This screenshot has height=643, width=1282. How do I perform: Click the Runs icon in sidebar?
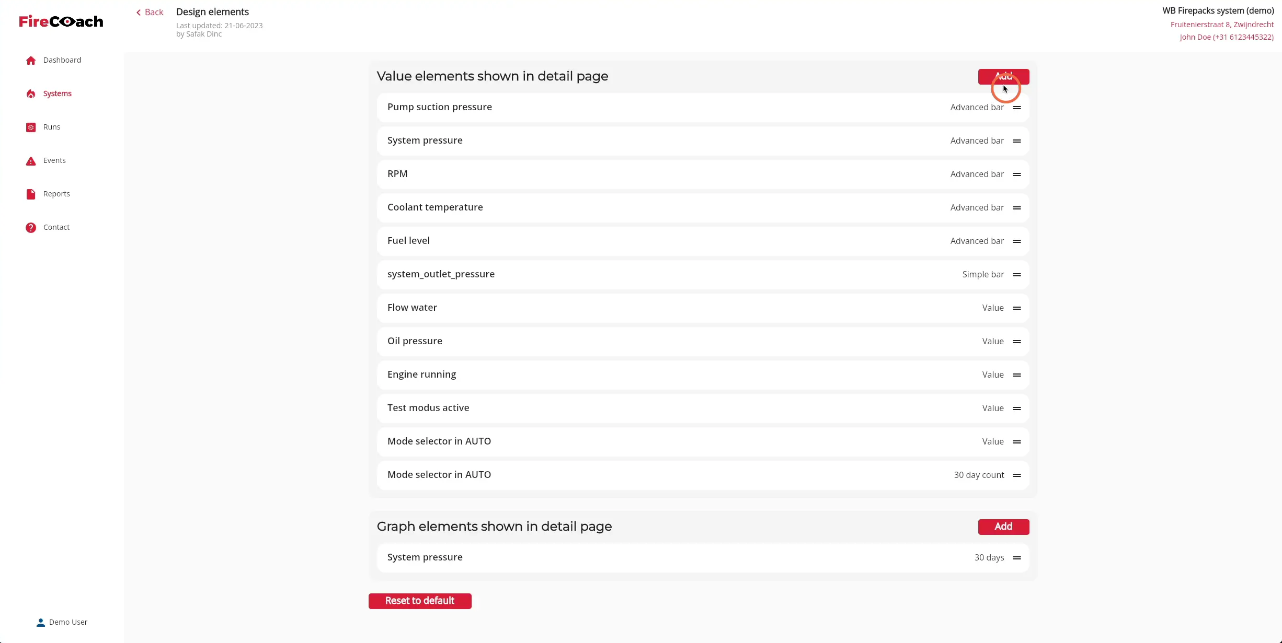pos(31,127)
